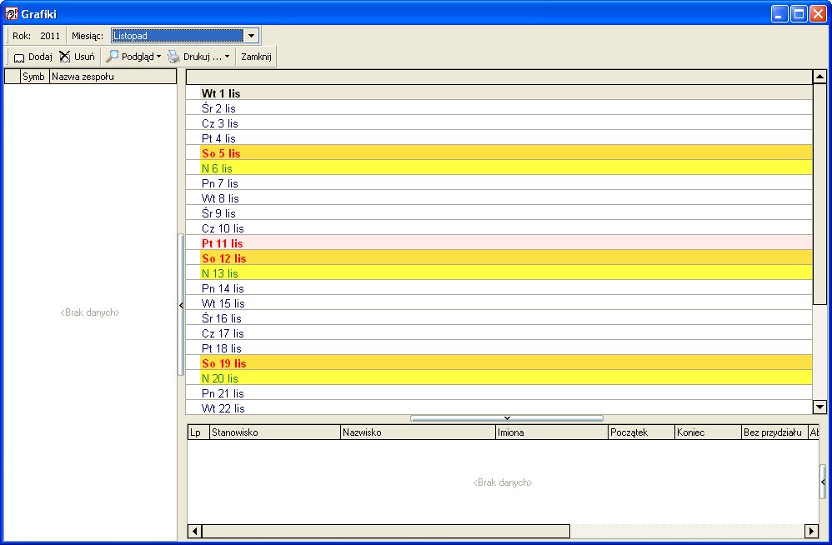Click the Lp column header
The image size is (832, 545).
point(199,432)
